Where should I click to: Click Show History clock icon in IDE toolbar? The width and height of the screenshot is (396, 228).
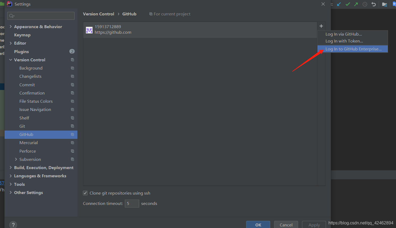(365, 4)
